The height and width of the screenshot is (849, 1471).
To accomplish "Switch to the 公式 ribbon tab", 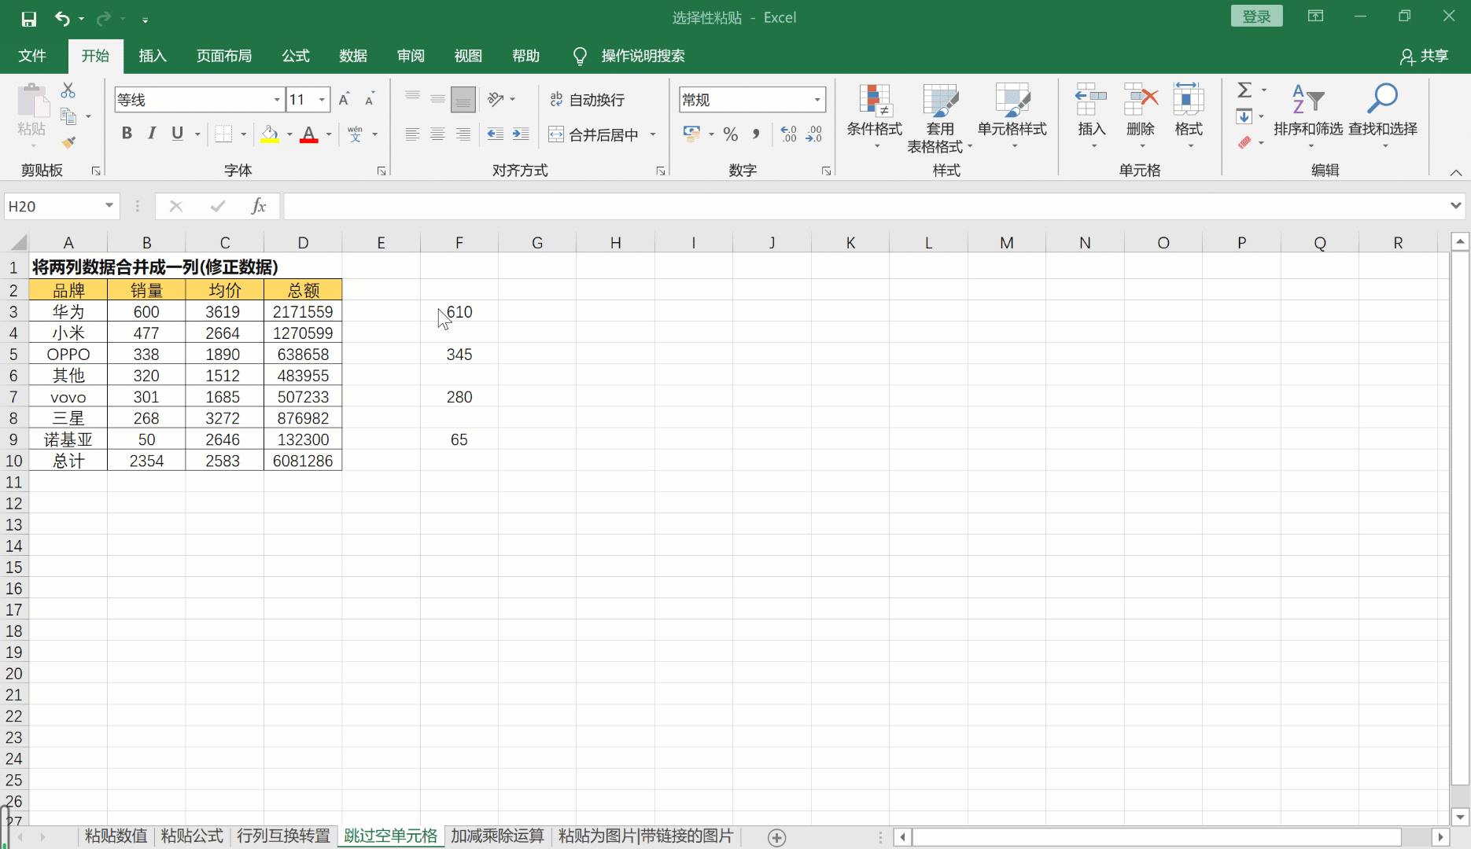I will point(296,56).
